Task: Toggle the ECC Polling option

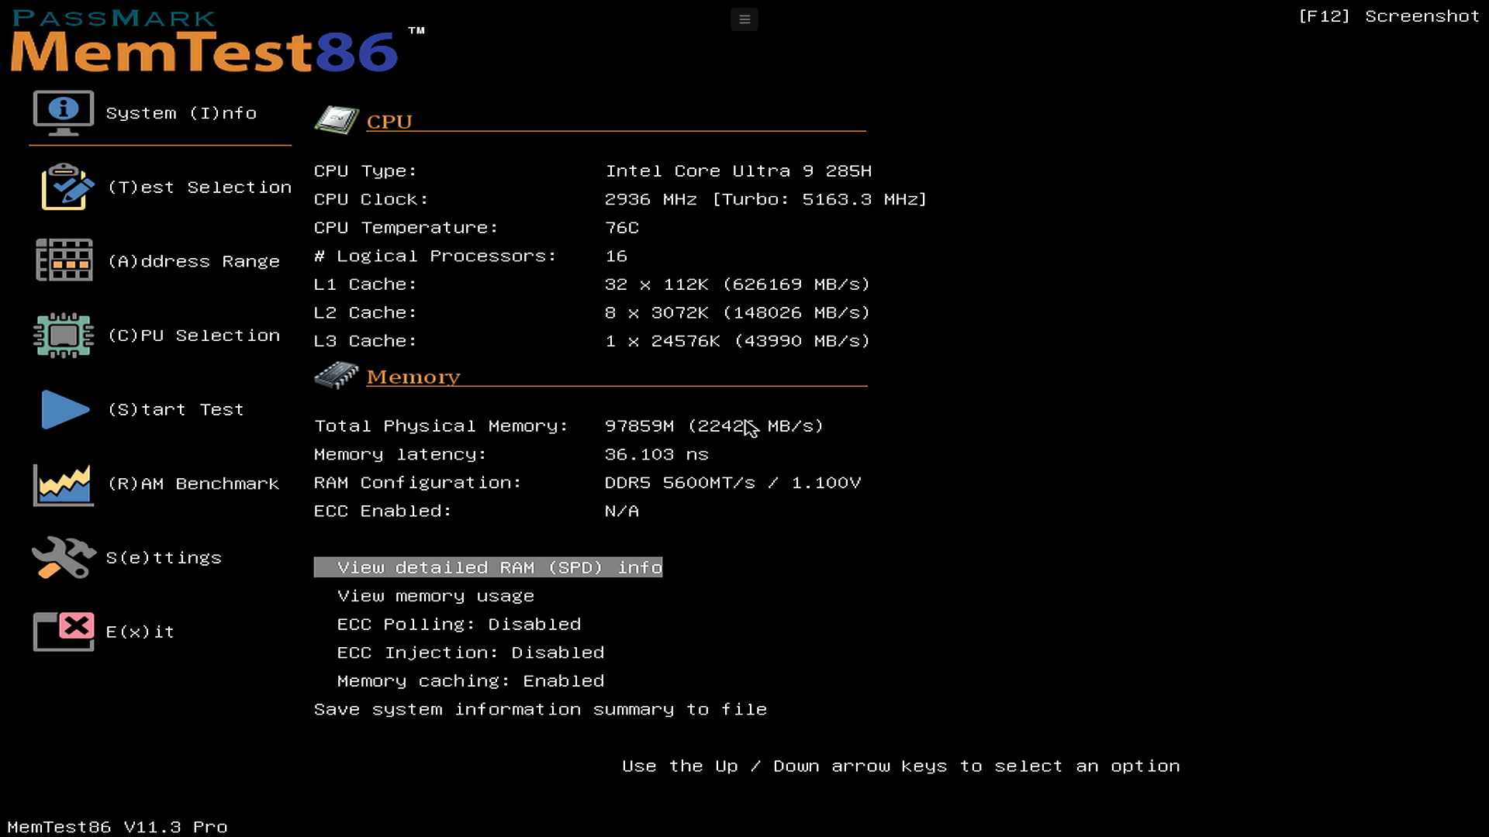Action: [x=458, y=625]
